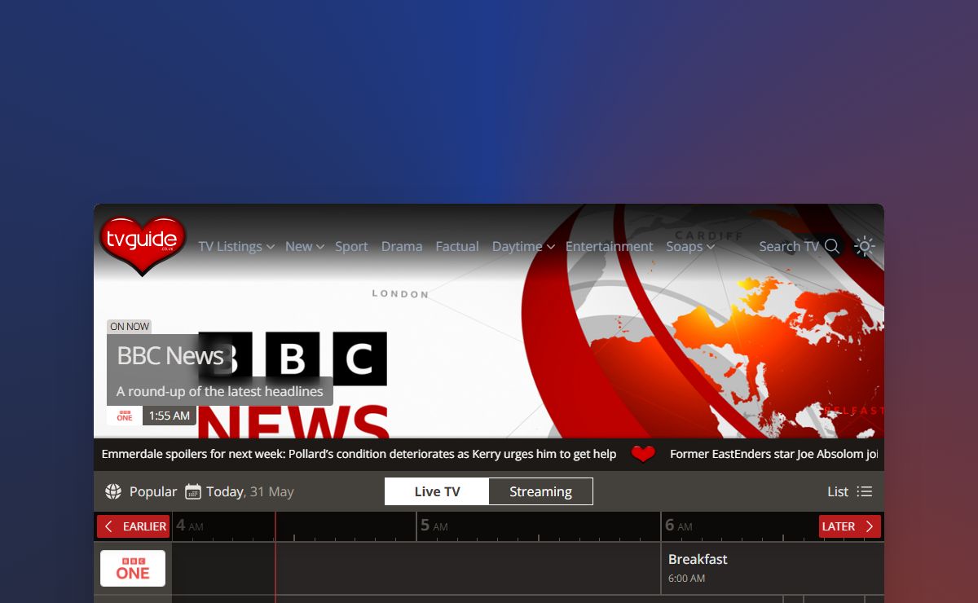Click the tvguide heart logo

[x=143, y=244]
